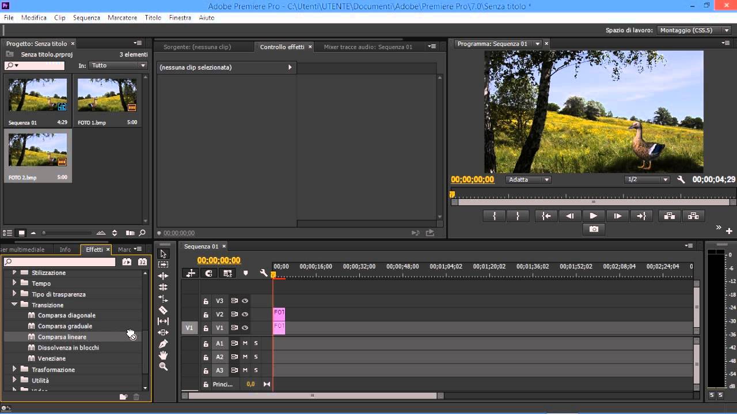
Task: Select Comparsa diagonale effect
Action: coord(67,315)
